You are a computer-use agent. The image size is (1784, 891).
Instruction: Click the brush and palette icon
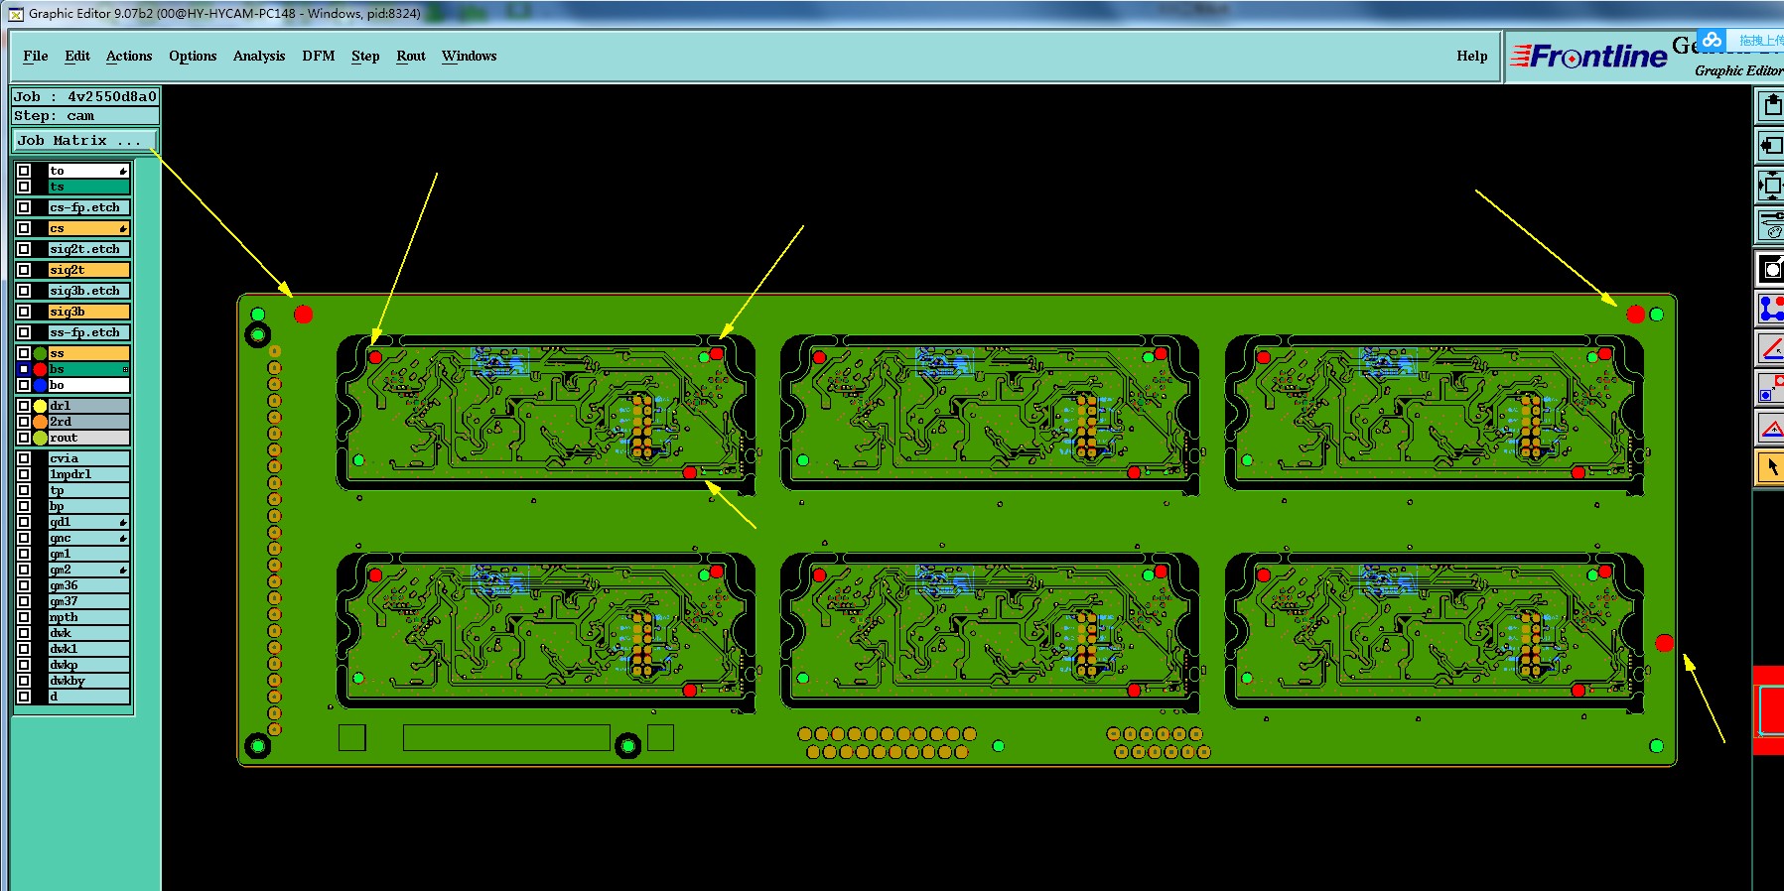coord(1770,224)
